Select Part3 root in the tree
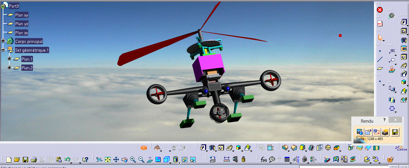Image resolution: width=409 pixels, height=168 pixels. [14, 6]
